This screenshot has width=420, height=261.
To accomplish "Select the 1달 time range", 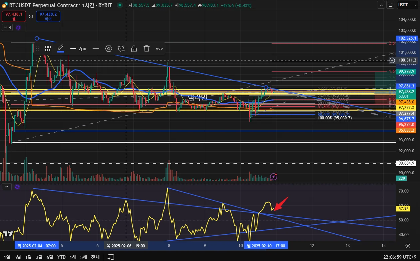I will click(29, 257).
